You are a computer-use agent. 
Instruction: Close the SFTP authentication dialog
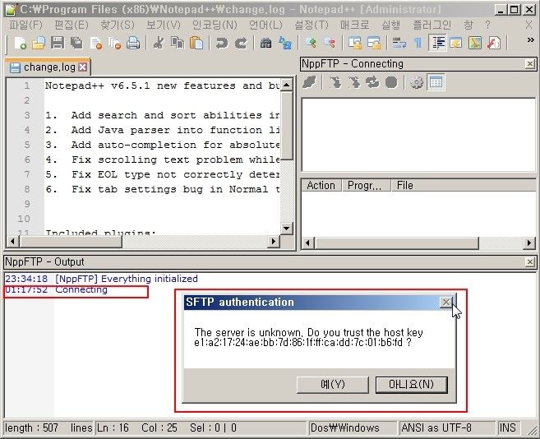tap(446, 303)
